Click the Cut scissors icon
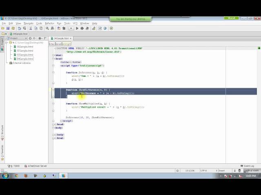The width and height of the screenshot is (261, 195). pos(31,28)
